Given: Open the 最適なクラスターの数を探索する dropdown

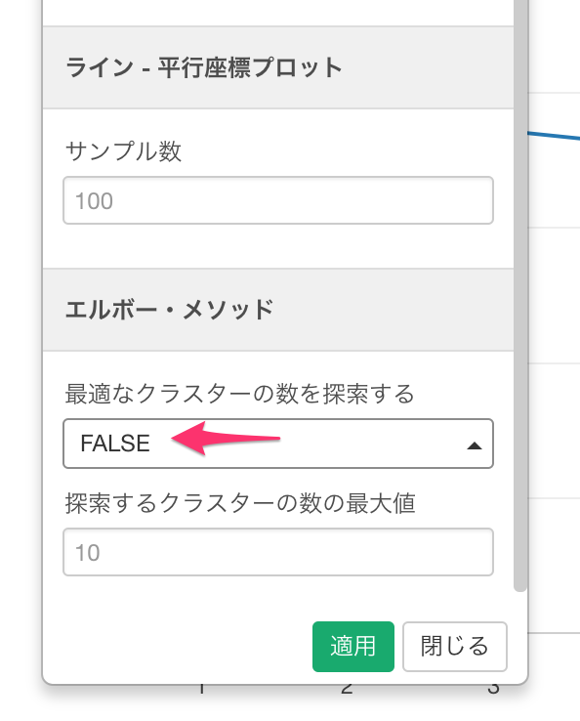Looking at the screenshot, I should pyautogui.click(x=278, y=444).
